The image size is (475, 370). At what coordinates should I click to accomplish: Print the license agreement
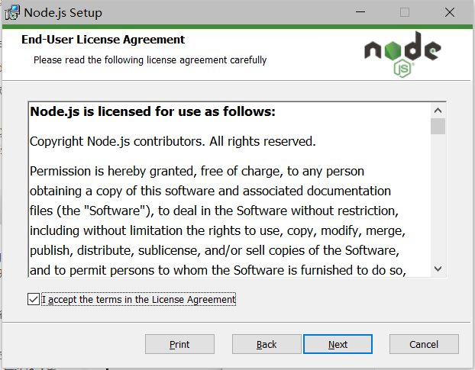coord(179,344)
